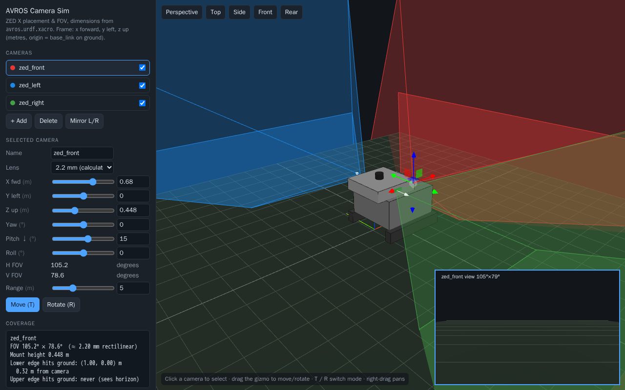Adjust the Range slider
Screen dimensions: 625x390
point(83,288)
